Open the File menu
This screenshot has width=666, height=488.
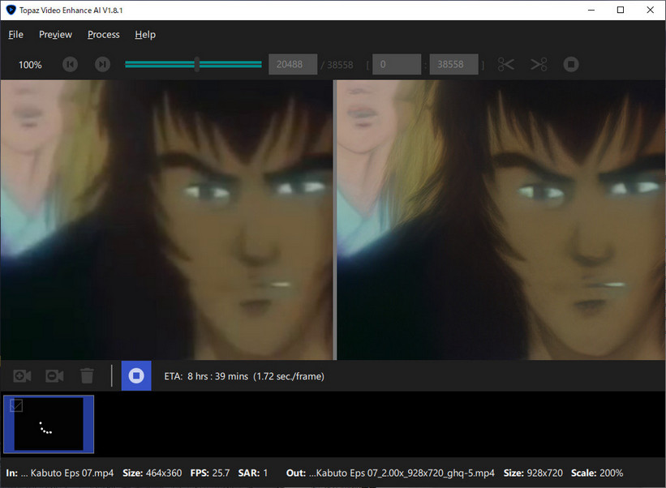coord(15,34)
